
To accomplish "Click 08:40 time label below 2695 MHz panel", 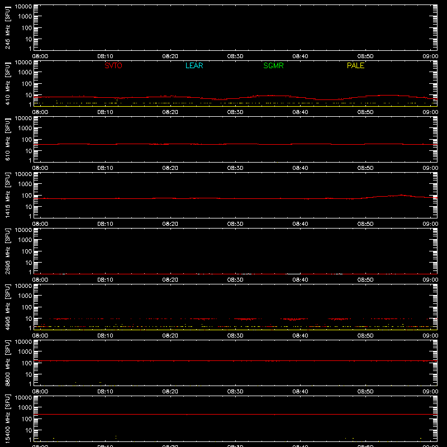I will 300,280.
